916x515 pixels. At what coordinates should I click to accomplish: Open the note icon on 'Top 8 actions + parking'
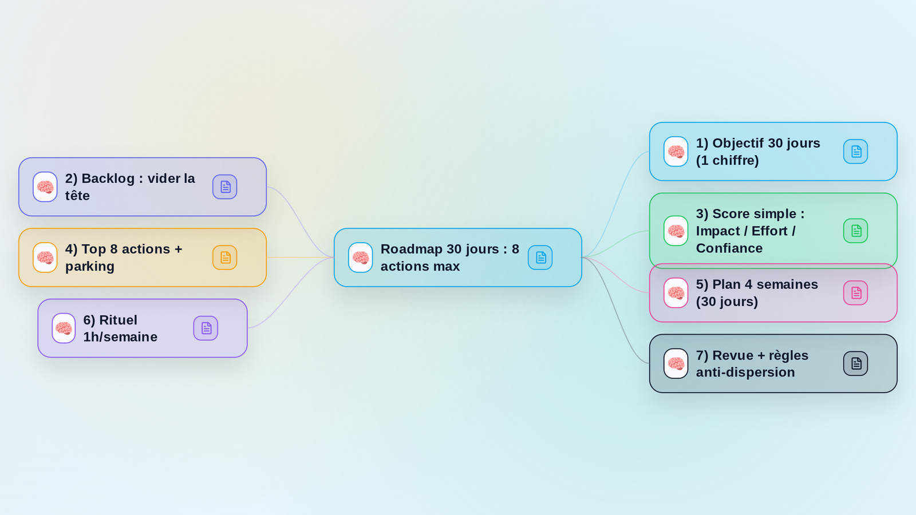pos(224,257)
